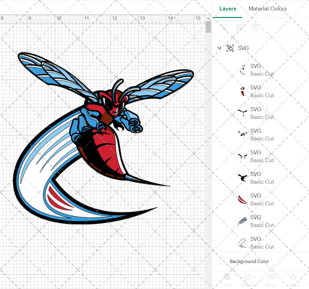Collapse the SVG group with the chevron
Image resolution: width=309 pixels, height=289 pixels.
tap(219, 48)
